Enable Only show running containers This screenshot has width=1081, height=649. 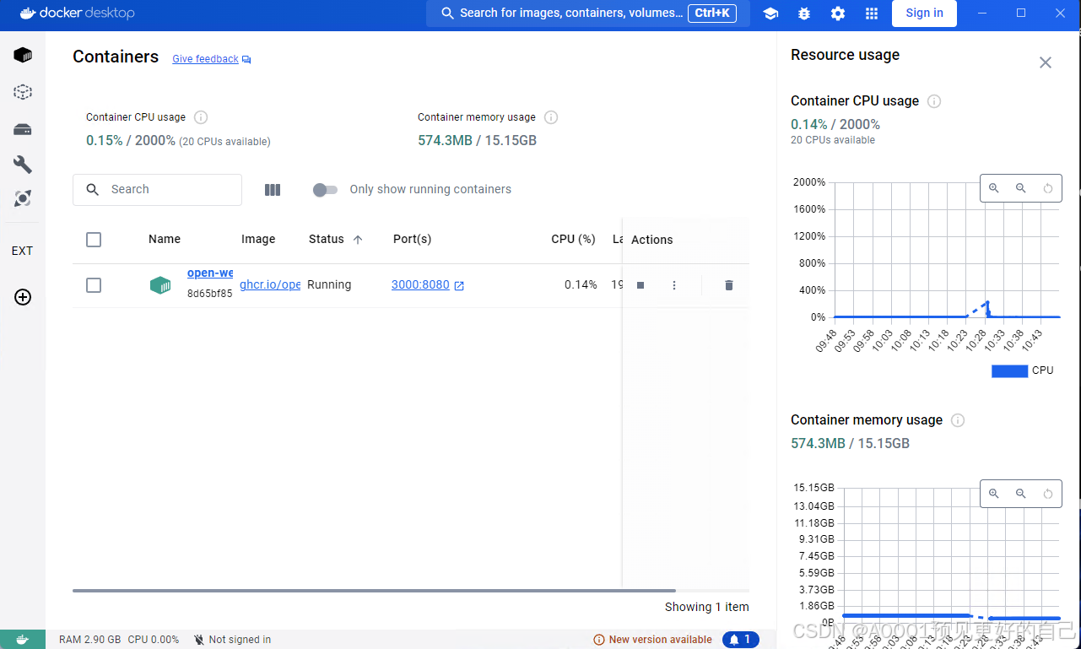pos(325,190)
